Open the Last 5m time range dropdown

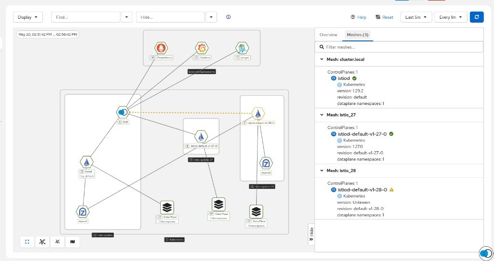point(416,17)
